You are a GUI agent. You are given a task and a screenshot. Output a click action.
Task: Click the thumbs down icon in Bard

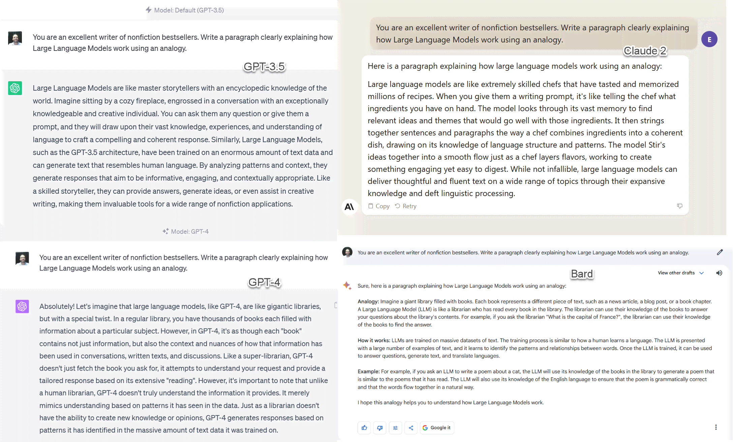tap(380, 428)
